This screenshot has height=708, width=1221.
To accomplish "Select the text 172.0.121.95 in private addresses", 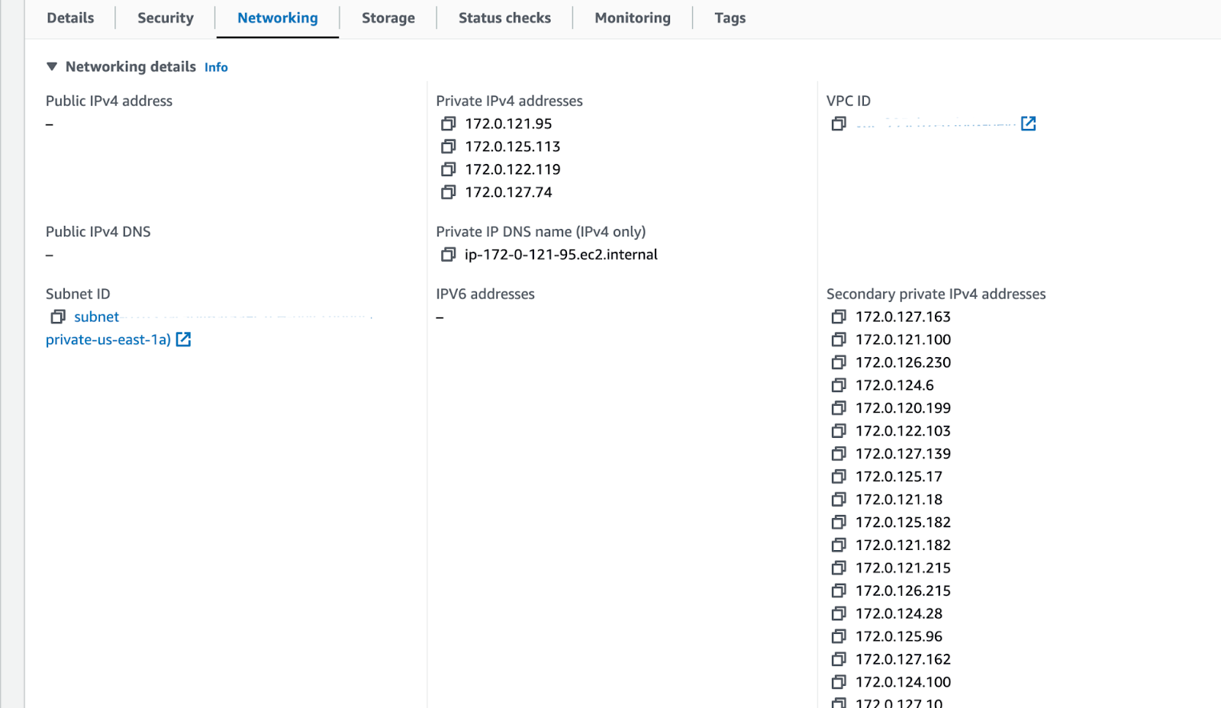I will [508, 124].
